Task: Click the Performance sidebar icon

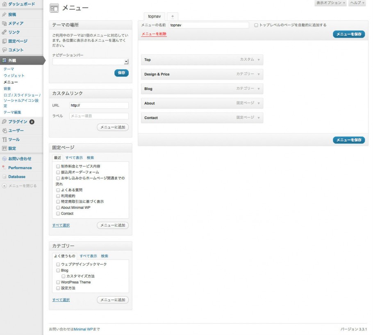Action: (x=4, y=167)
